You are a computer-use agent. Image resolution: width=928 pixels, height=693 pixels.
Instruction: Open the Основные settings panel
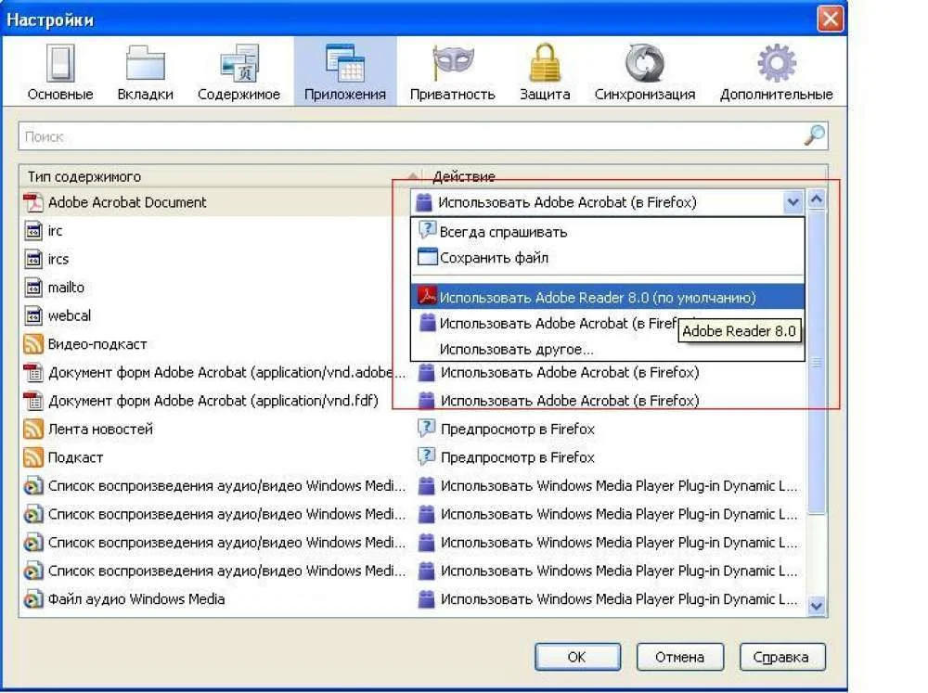point(60,72)
